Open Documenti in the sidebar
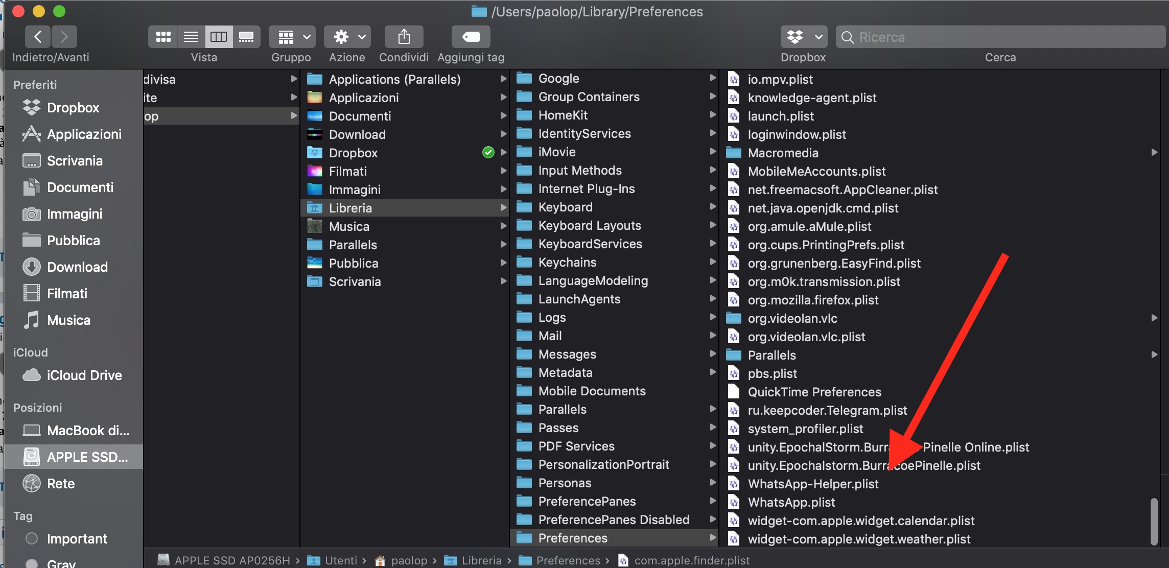This screenshot has width=1169, height=568. pyautogui.click(x=73, y=187)
